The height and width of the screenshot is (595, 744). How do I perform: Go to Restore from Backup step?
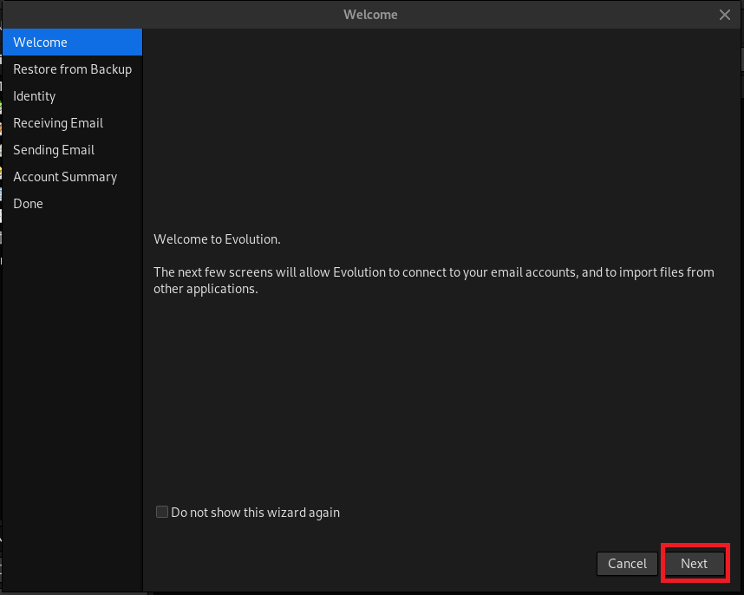point(73,69)
